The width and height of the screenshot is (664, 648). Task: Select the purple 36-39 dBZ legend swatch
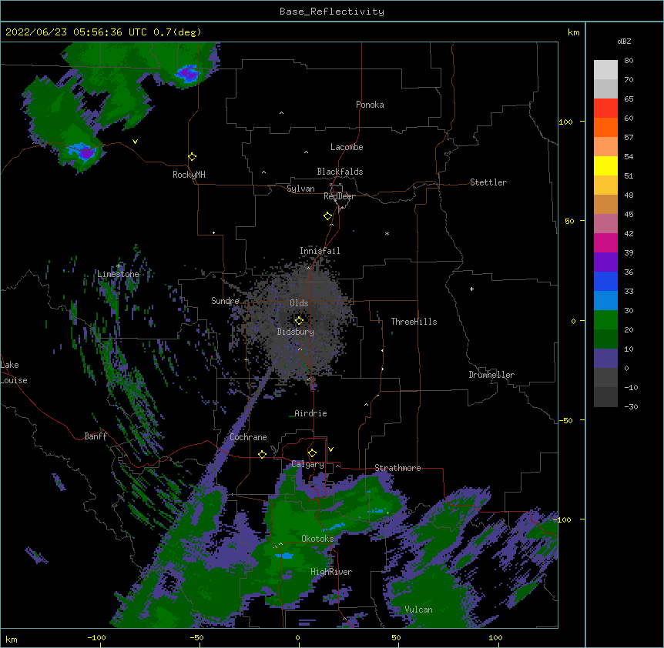click(605, 262)
